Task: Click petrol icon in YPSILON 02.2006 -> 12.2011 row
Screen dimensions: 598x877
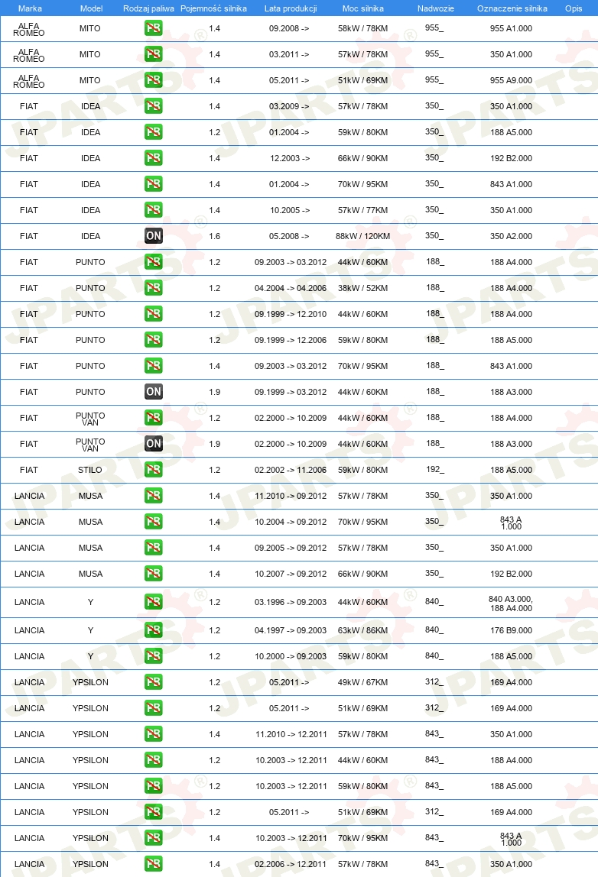Action: coord(154,863)
